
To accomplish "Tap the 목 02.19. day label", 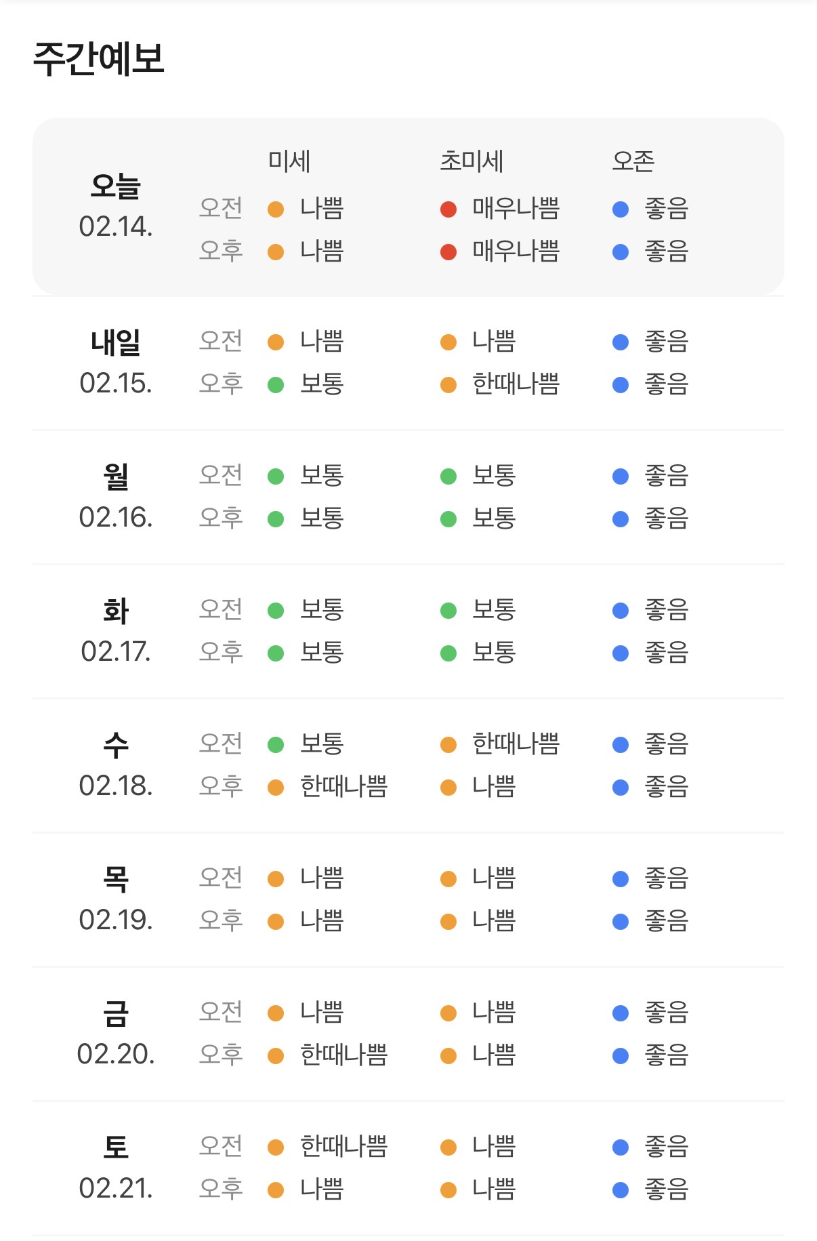I will tap(116, 899).
